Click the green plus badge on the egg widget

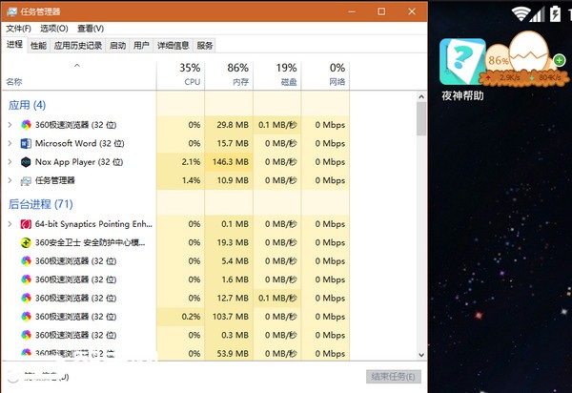tap(559, 59)
